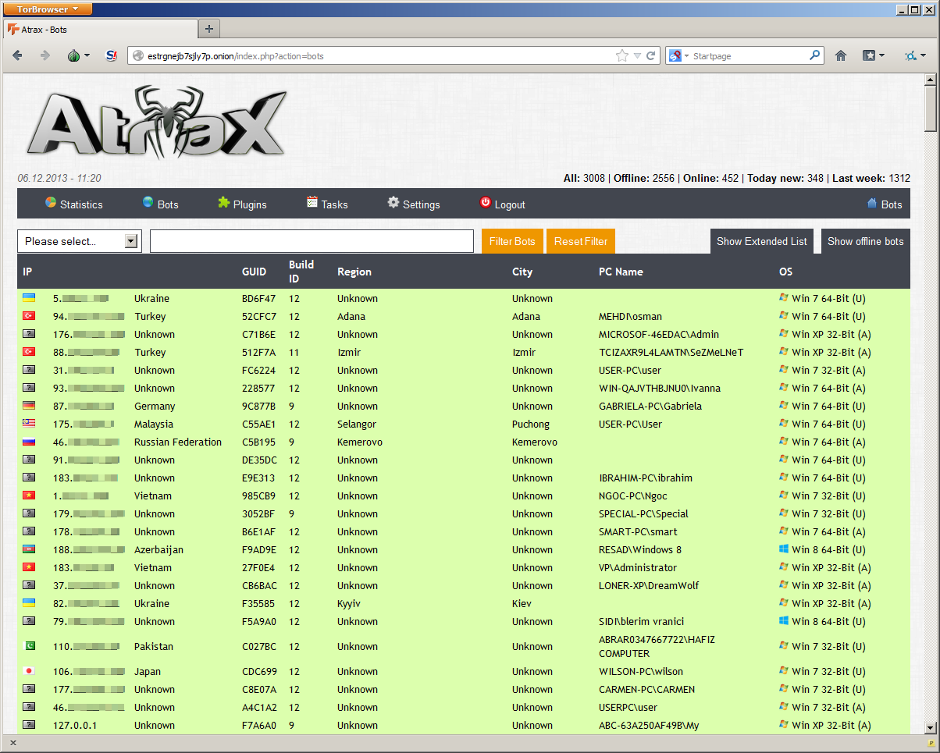Image resolution: width=940 pixels, height=753 pixels.
Task: Click the OS column header
Action: 785,272
